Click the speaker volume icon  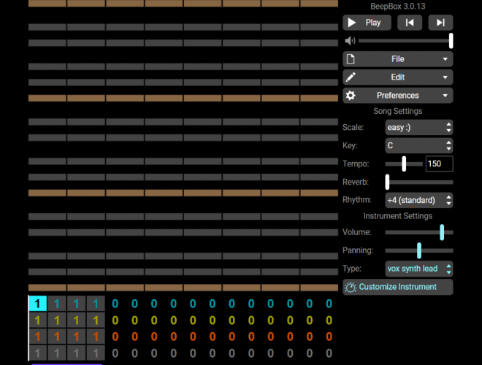click(350, 41)
